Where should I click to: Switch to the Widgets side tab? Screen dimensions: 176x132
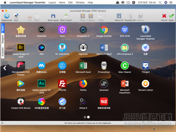(x=3, y=39)
